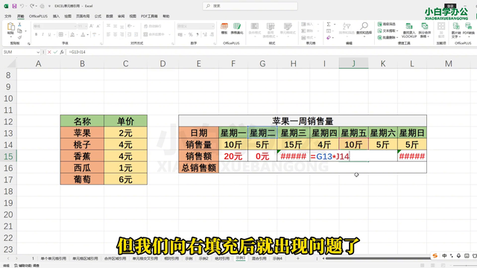Screen dimensions: 477x268
Task: Click the Percent Style icon
Action: point(191,35)
